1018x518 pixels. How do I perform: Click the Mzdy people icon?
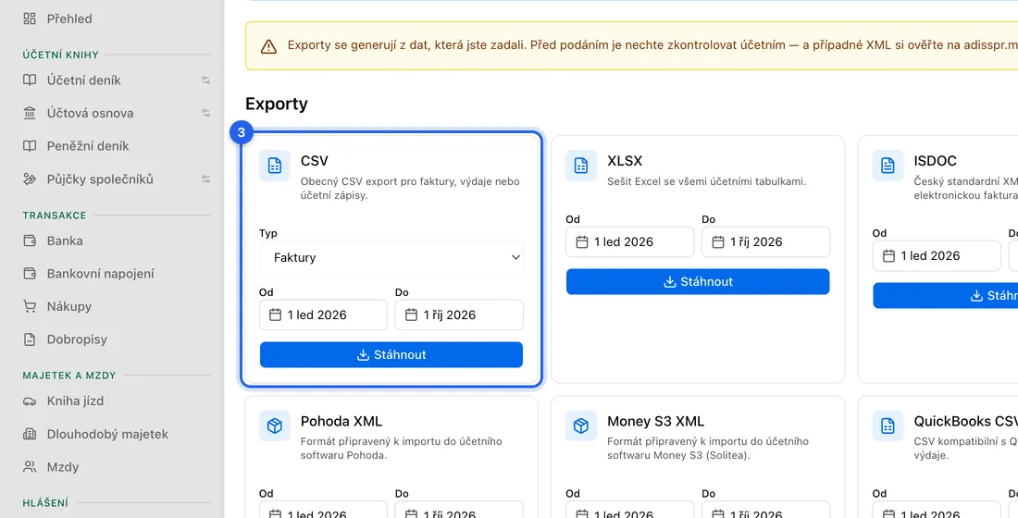30,467
